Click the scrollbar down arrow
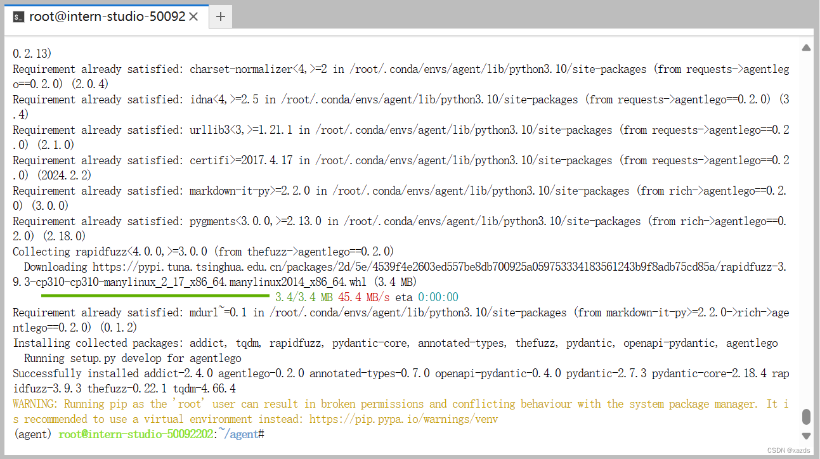 (806, 436)
